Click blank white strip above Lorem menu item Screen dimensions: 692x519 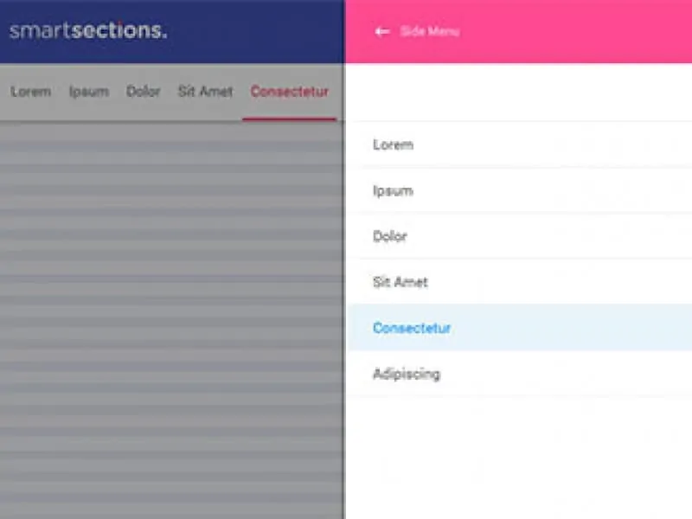coord(519,93)
